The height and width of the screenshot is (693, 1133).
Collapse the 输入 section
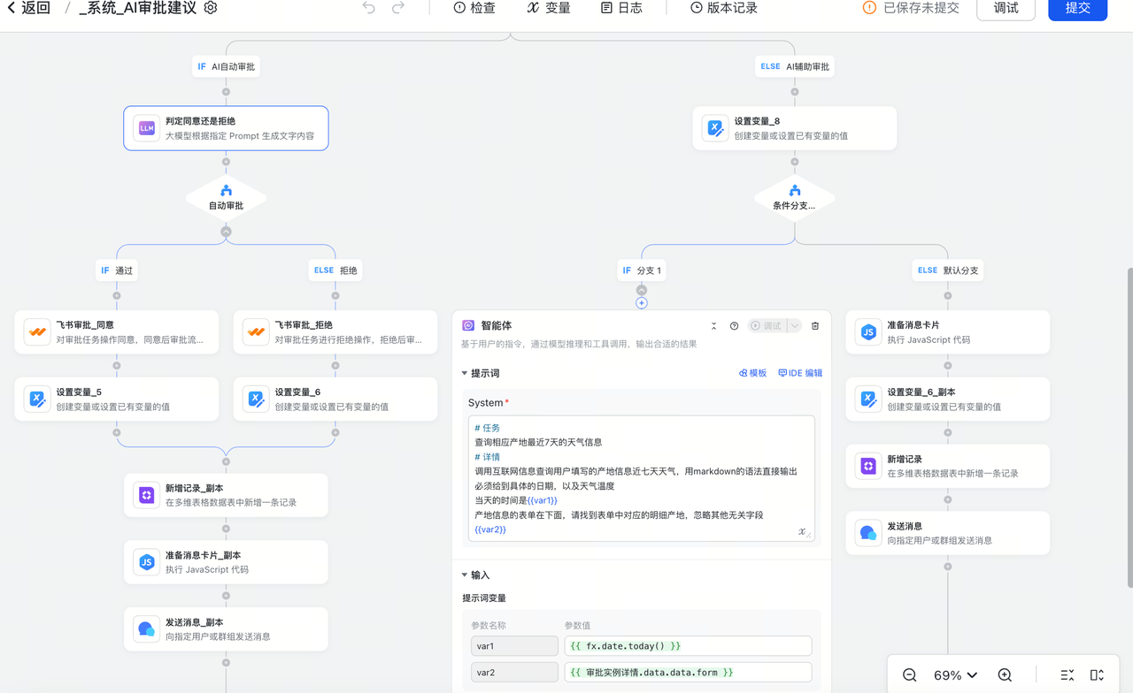pos(465,575)
